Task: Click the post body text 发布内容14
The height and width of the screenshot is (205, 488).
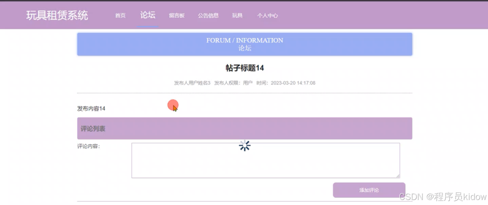Action: (91, 108)
